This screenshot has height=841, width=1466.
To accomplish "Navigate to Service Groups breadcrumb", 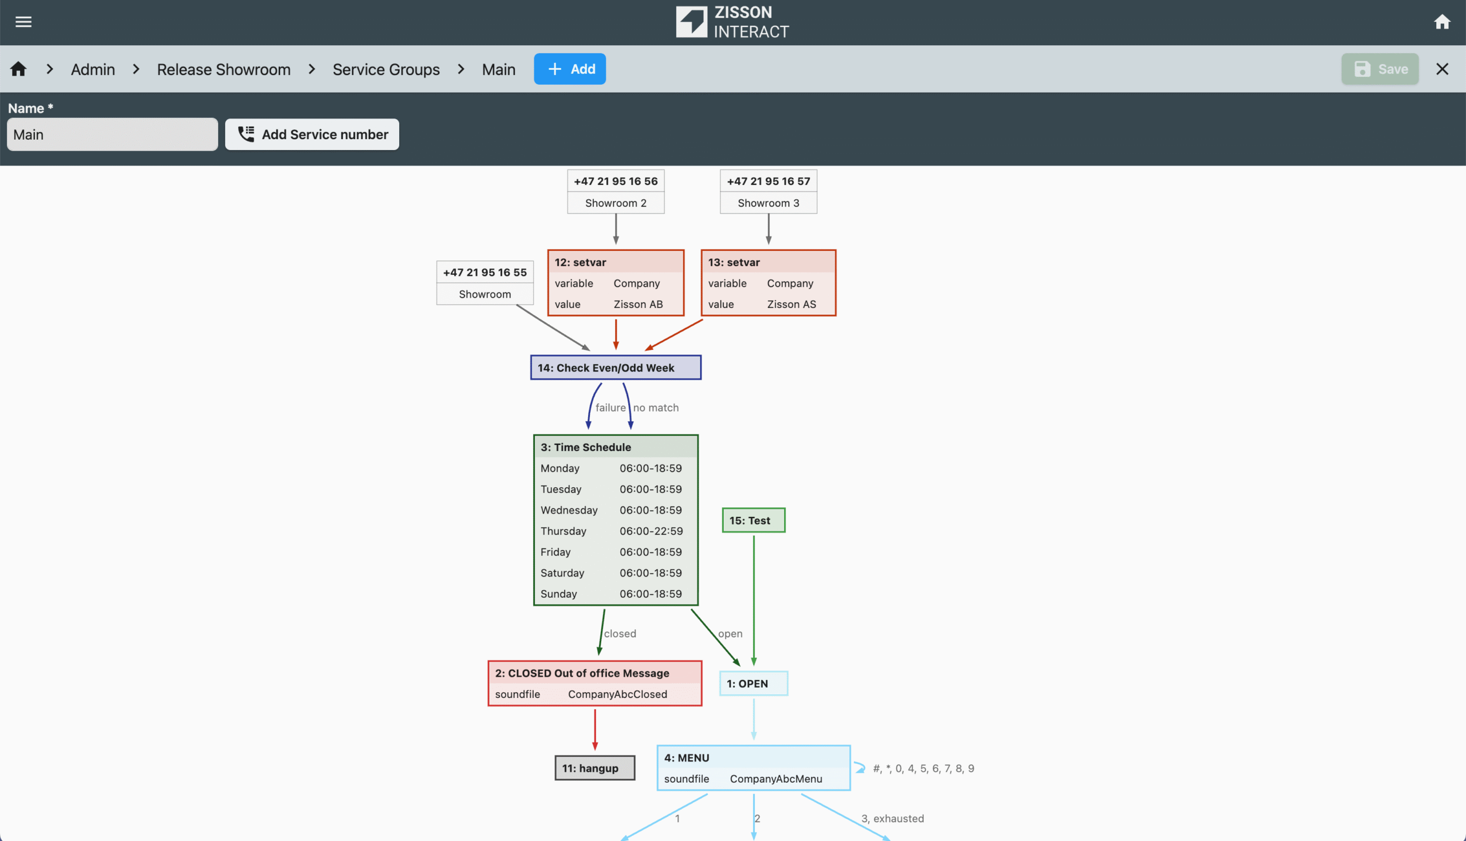I will pyautogui.click(x=386, y=69).
